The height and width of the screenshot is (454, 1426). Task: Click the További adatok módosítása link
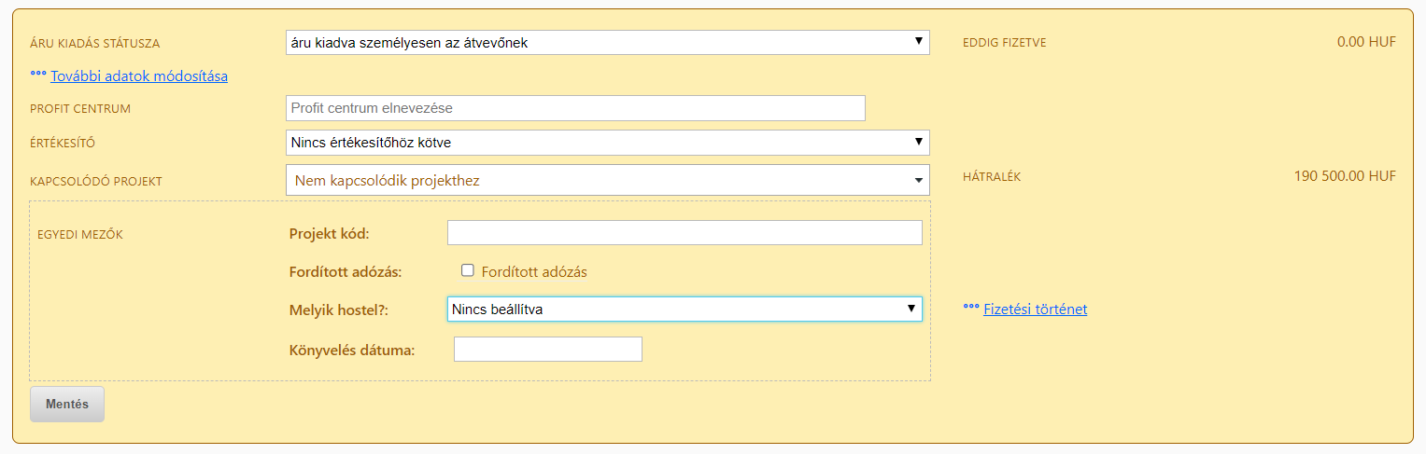(x=139, y=76)
